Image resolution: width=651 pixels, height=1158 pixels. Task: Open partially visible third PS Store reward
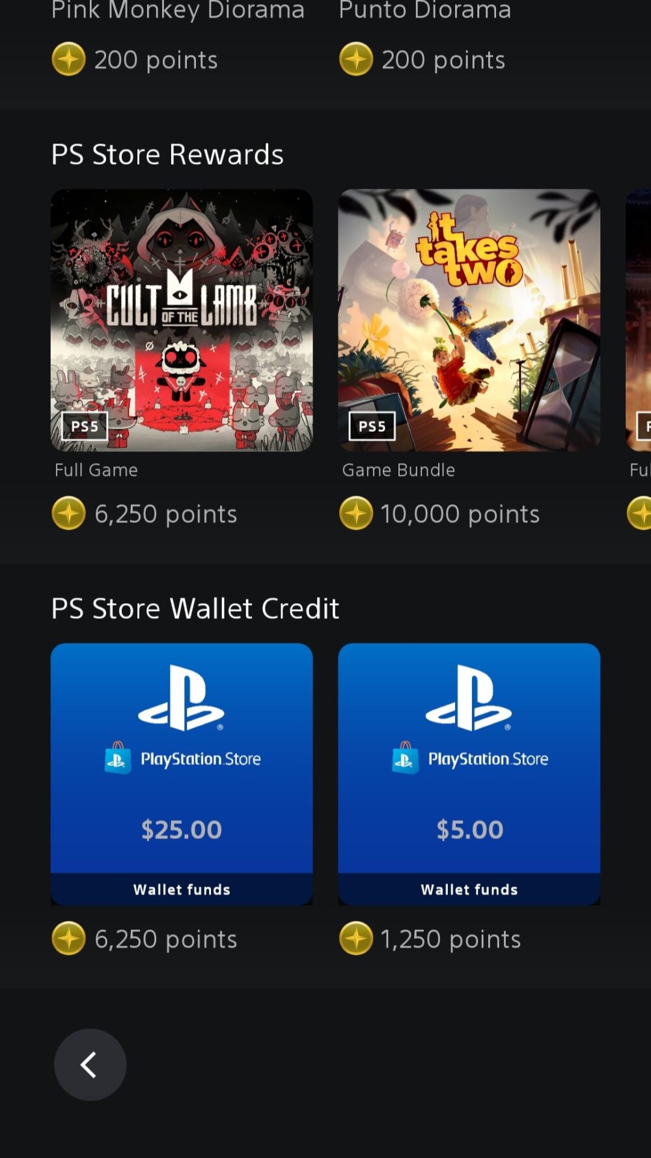[639, 320]
